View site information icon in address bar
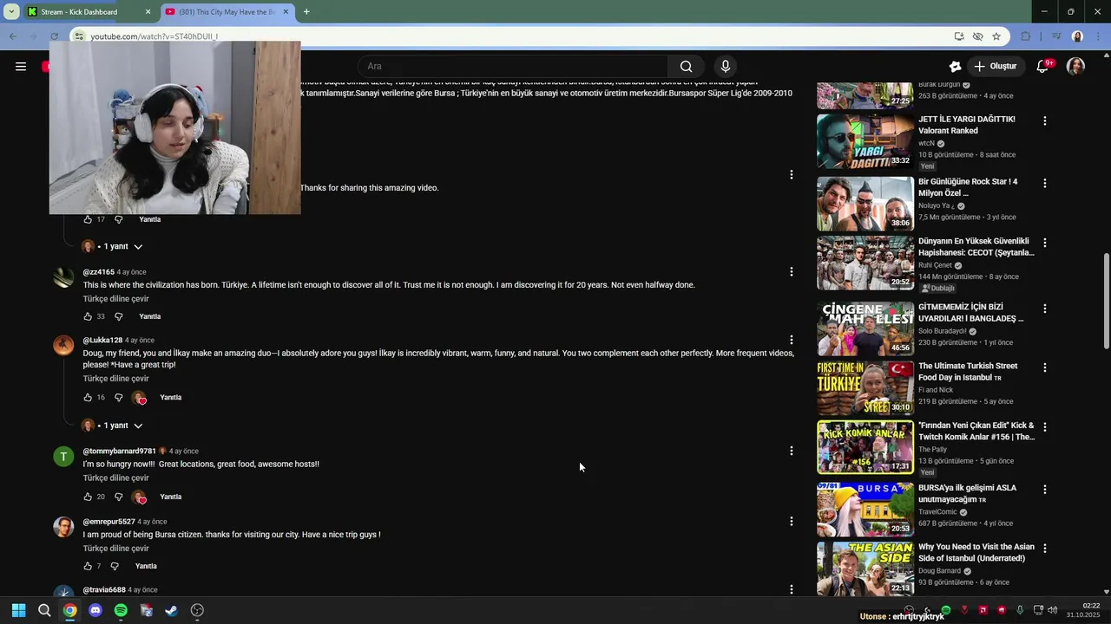Image resolution: width=1111 pixels, height=624 pixels. coord(79,36)
